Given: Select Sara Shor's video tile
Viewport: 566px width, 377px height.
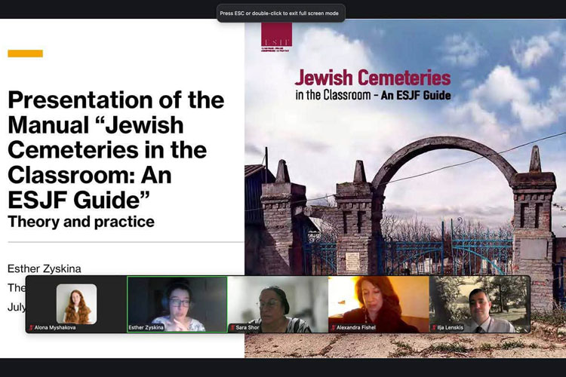Looking at the screenshot, I should coord(278,304).
